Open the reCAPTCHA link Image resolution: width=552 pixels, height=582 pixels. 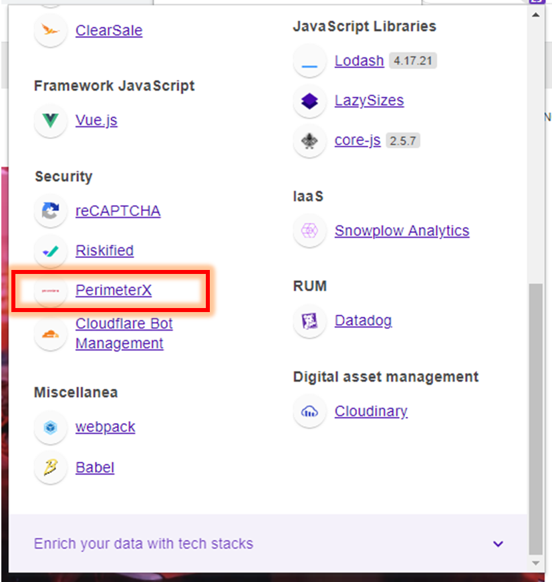(x=118, y=211)
